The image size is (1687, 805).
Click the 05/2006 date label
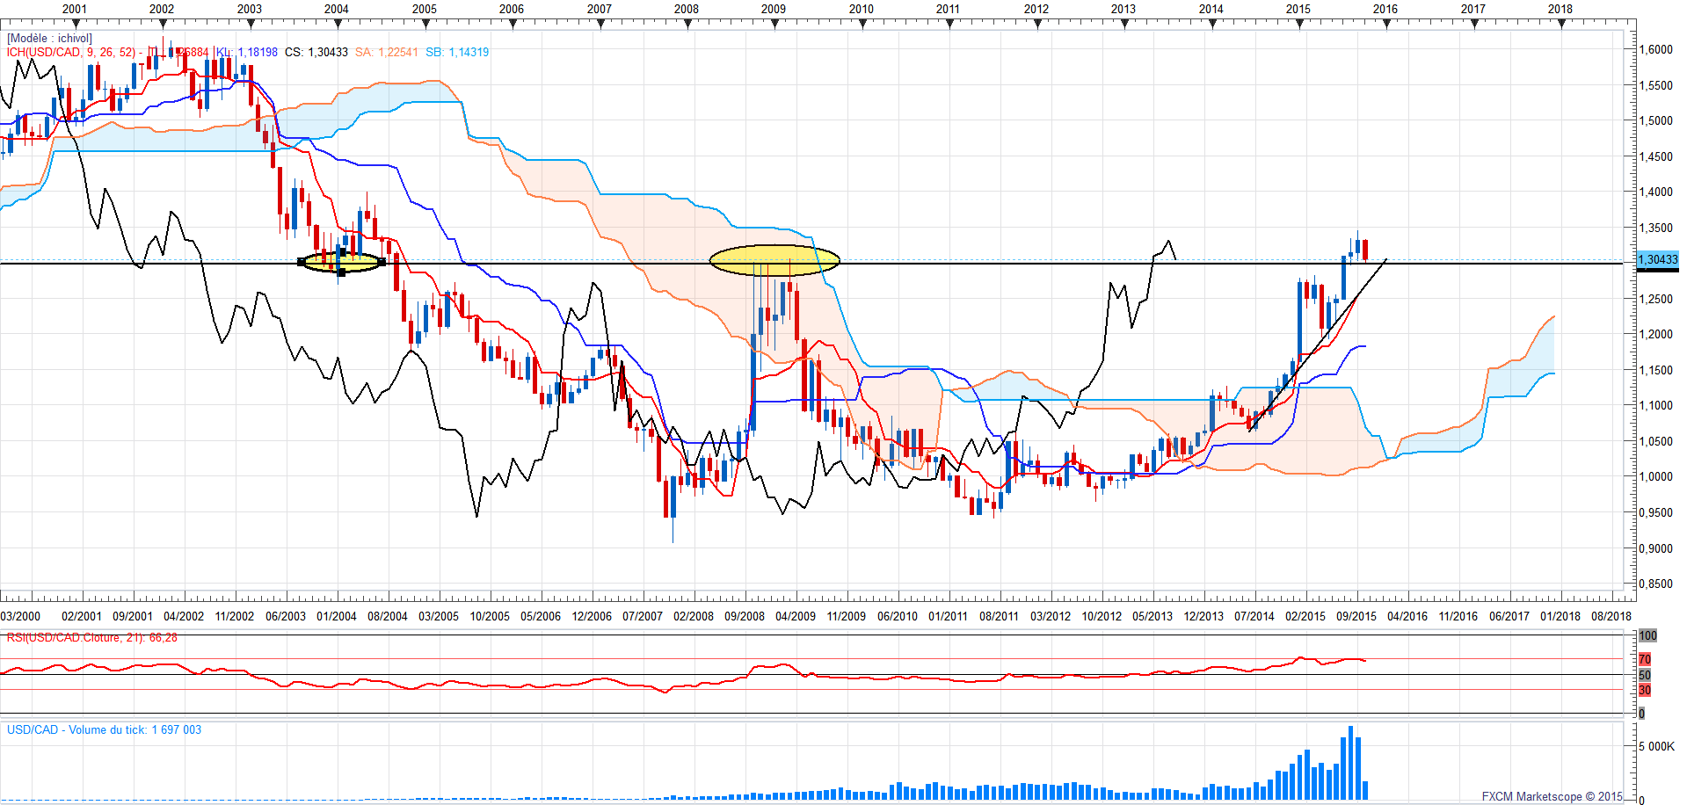point(541,616)
